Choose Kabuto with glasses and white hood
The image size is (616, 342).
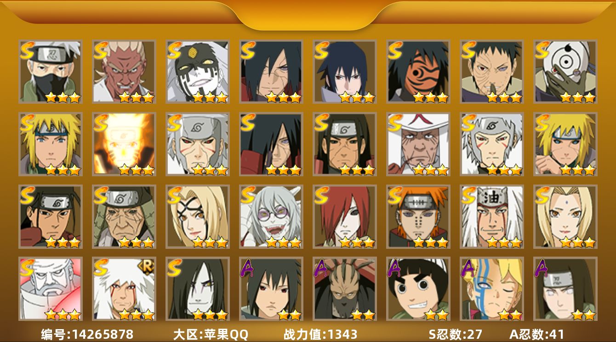pos(271,217)
